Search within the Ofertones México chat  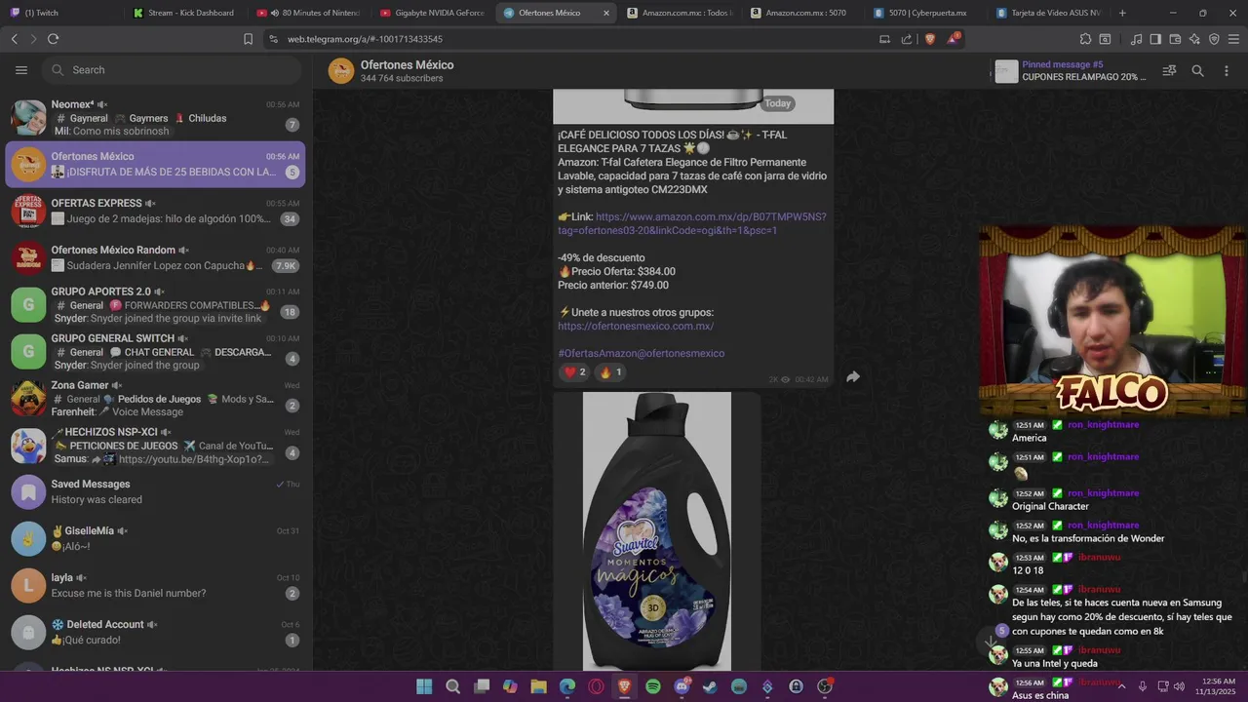[x=1198, y=71]
